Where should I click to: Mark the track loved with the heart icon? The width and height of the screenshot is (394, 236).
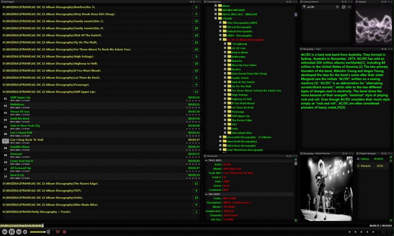(58, 232)
